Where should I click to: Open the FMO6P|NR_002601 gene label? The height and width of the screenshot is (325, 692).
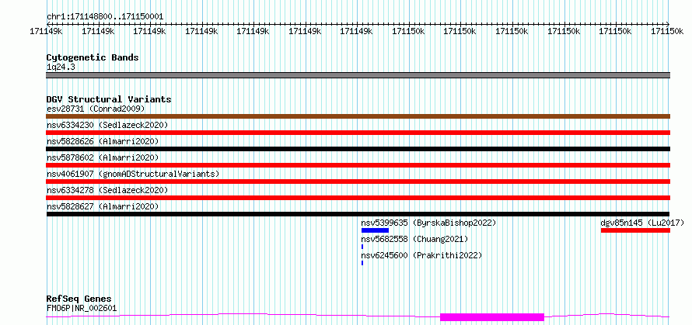point(82,308)
